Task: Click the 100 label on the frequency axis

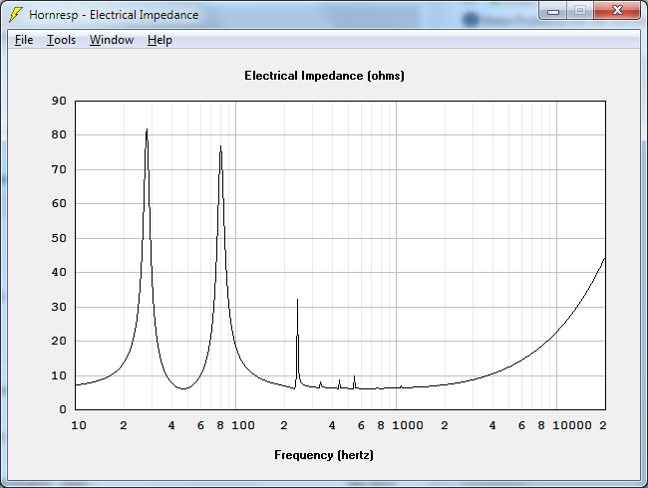Action: 243,425
